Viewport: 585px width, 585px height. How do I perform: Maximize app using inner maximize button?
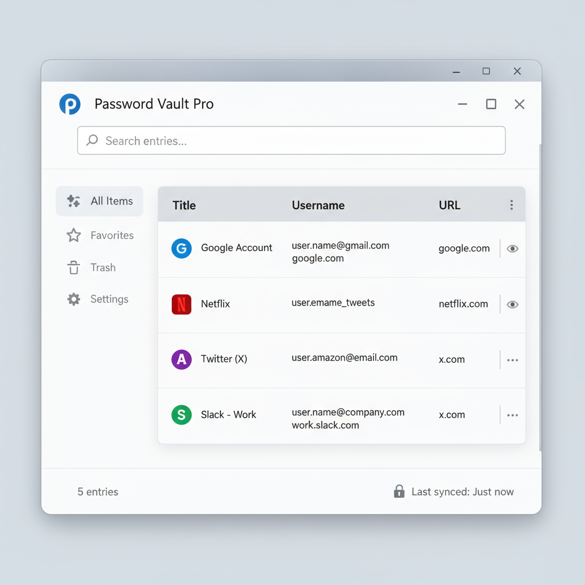pyautogui.click(x=491, y=104)
